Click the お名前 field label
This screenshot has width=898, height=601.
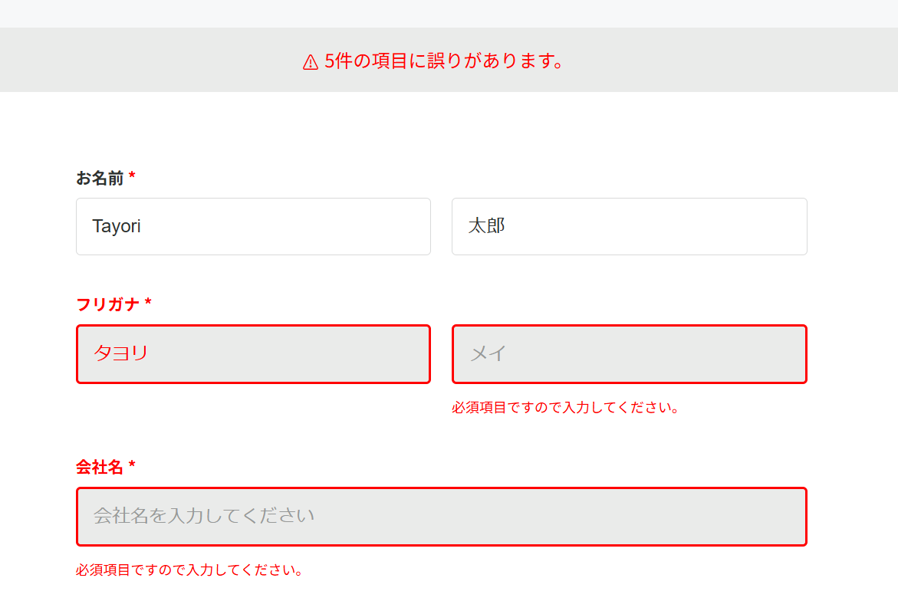(100, 179)
